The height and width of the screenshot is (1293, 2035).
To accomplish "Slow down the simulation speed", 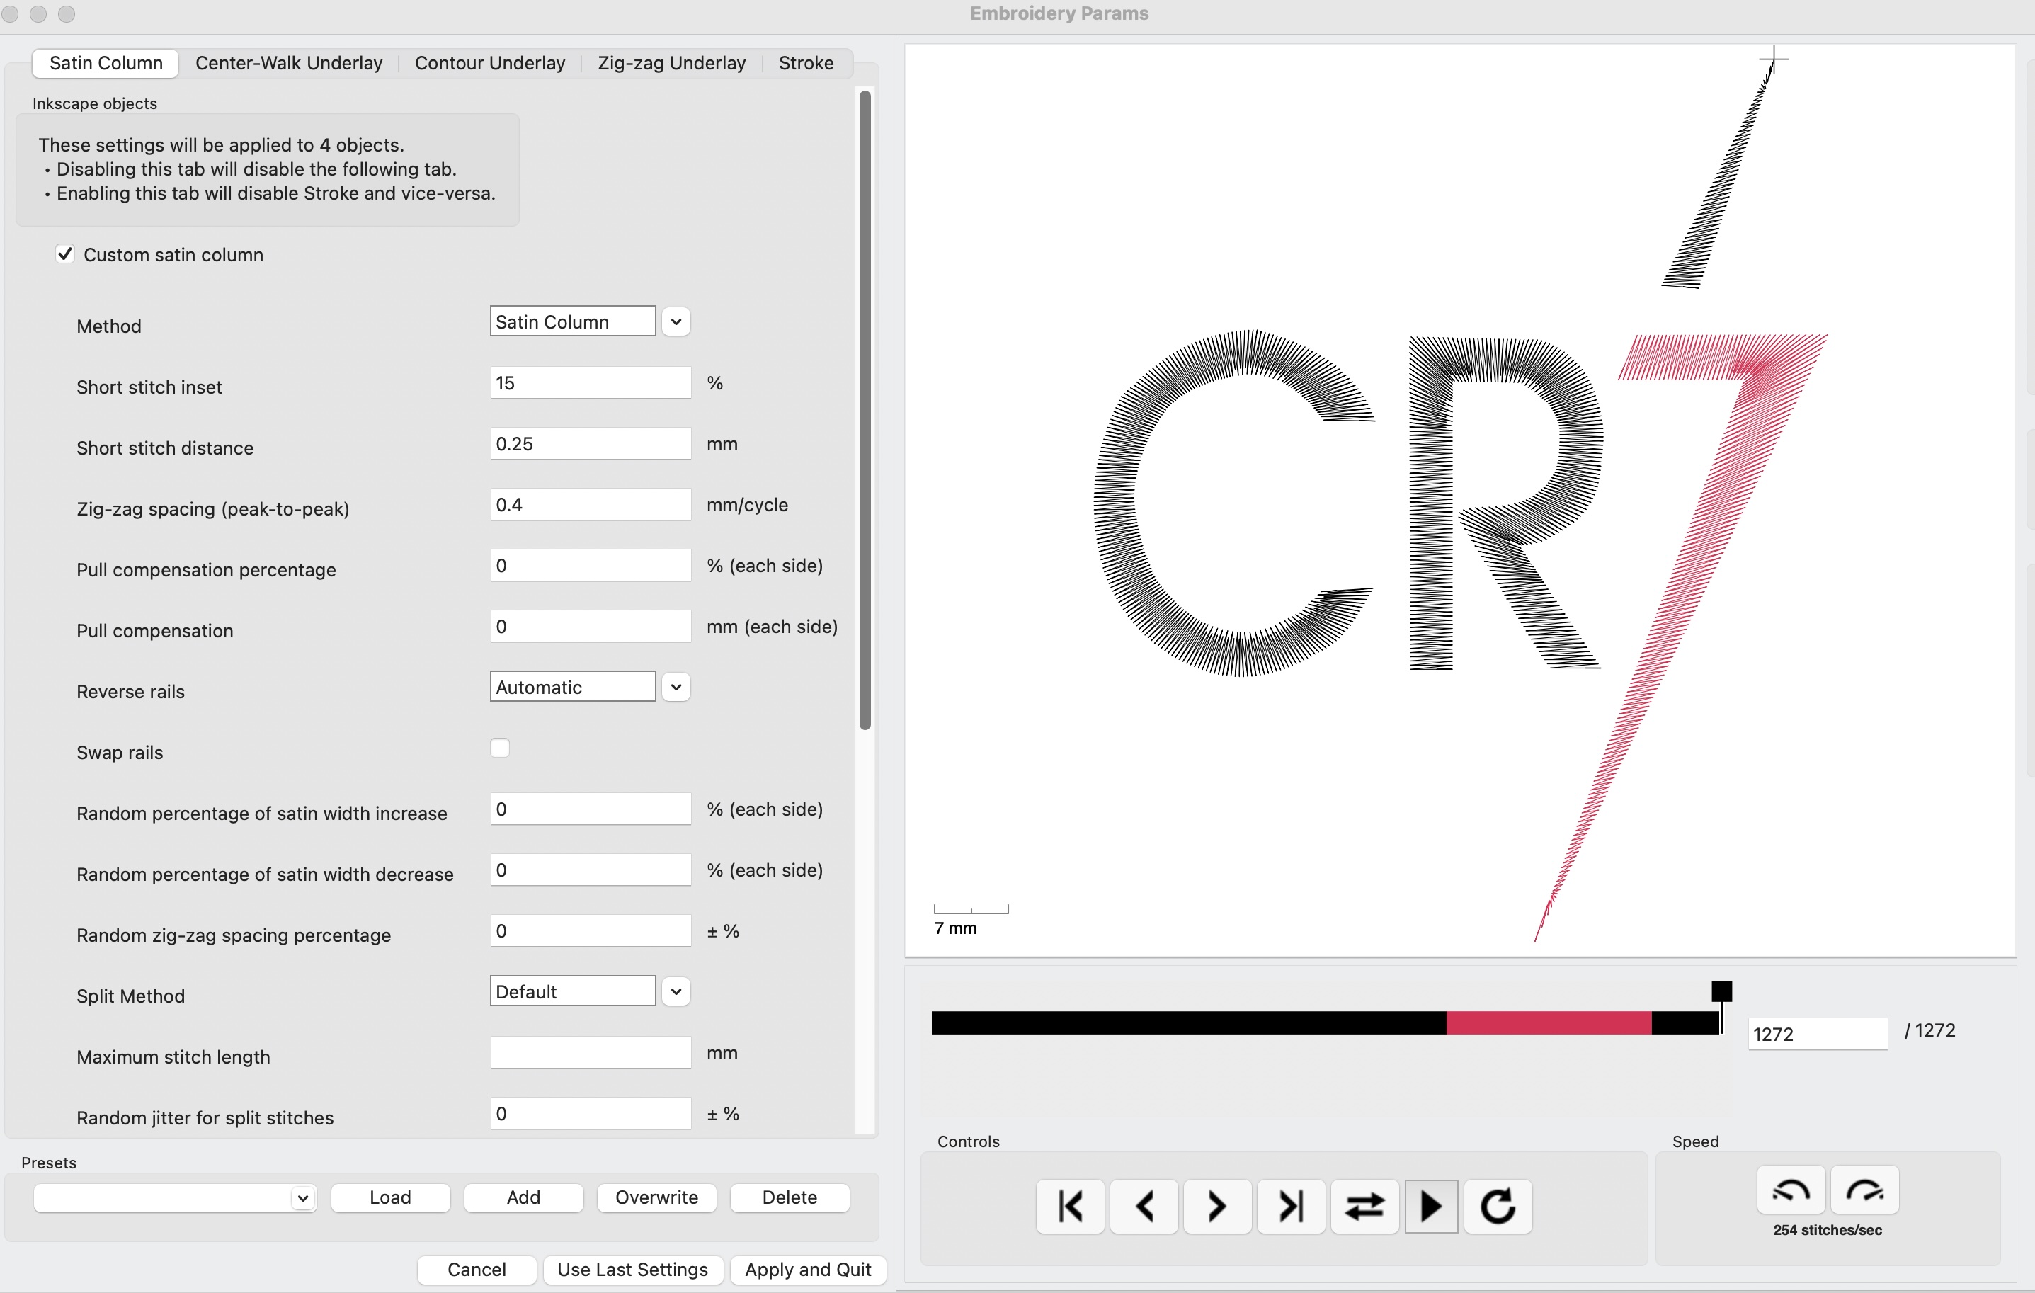I will pyautogui.click(x=1791, y=1190).
